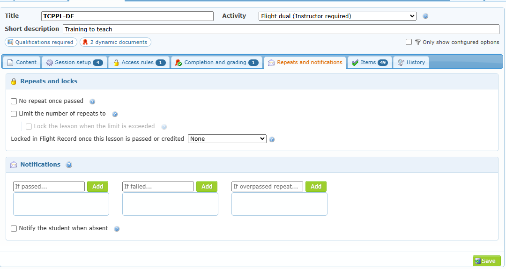
Task: Click the help icon beside Activity dropdown
Action: pyautogui.click(x=425, y=16)
